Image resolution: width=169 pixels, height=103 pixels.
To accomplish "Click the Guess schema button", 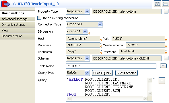I will coord(126,73).
